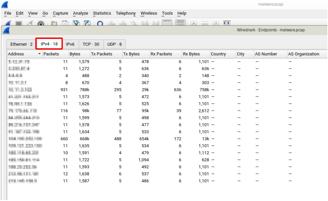The width and height of the screenshot is (328, 201).
Task: Open the Tools menu
Action: (167, 13)
